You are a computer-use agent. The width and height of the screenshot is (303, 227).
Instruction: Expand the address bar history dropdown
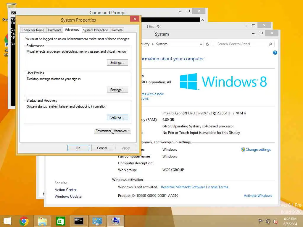pyautogui.click(x=201, y=44)
